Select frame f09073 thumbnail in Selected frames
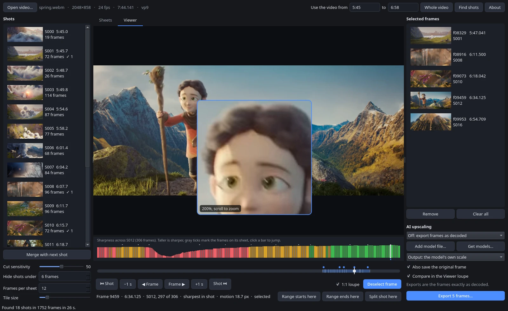The height and width of the screenshot is (311, 508). click(431, 79)
